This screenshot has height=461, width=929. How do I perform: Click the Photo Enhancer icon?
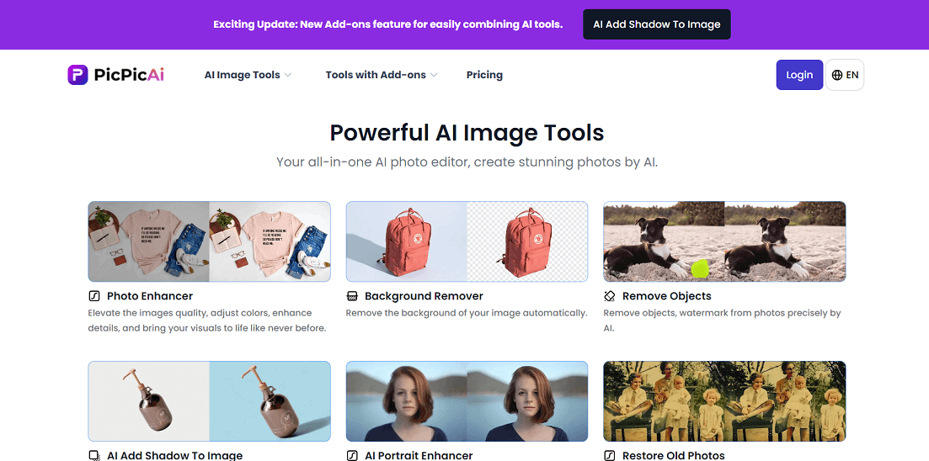point(94,296)
